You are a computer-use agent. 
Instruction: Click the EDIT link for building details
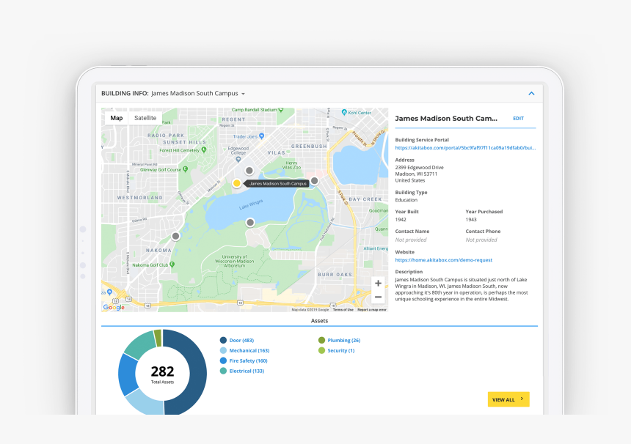tap(518, 119)
